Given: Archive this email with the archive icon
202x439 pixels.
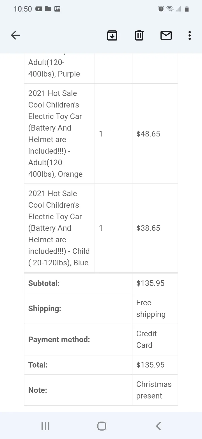Looking at the screenshot, I should click(x=112, y=35).
